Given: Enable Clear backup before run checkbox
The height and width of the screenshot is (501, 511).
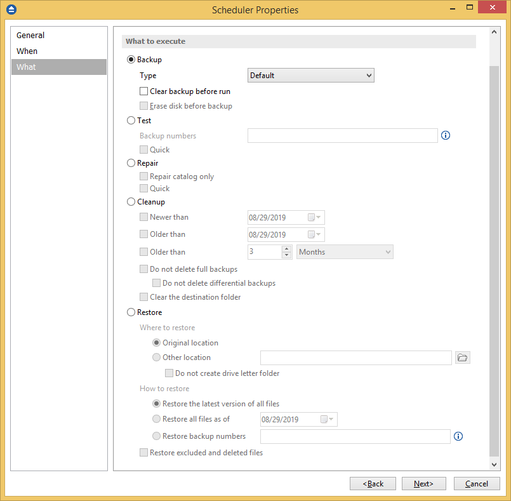Looking at the screenshot, I should click(144, 91).
